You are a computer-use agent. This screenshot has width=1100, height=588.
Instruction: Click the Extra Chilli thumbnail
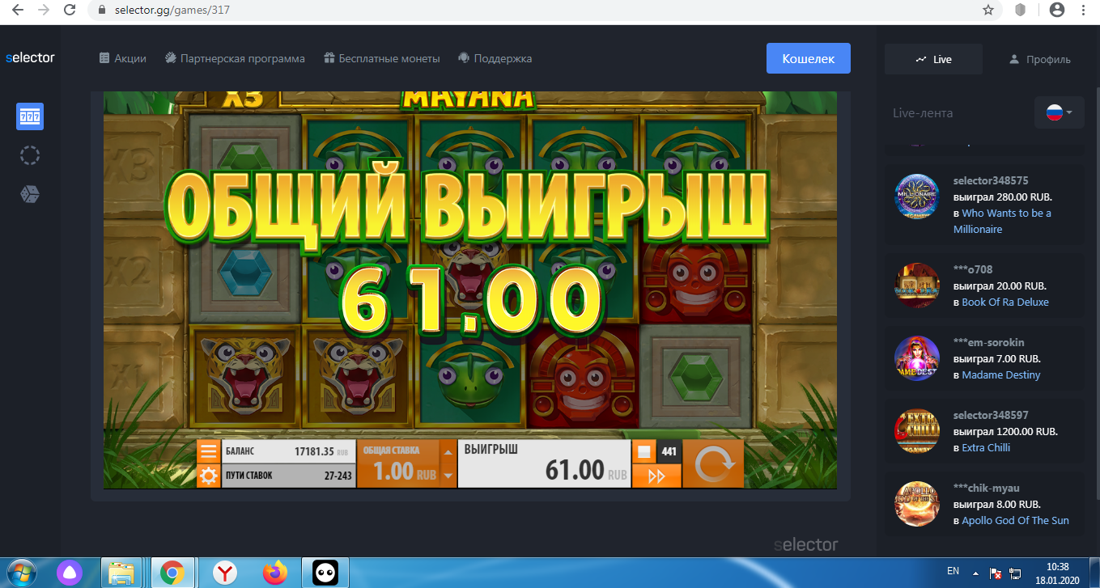(917, 431)
